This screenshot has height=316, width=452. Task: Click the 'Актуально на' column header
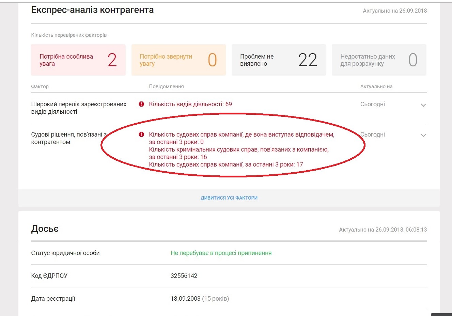[x=376, y=86]
